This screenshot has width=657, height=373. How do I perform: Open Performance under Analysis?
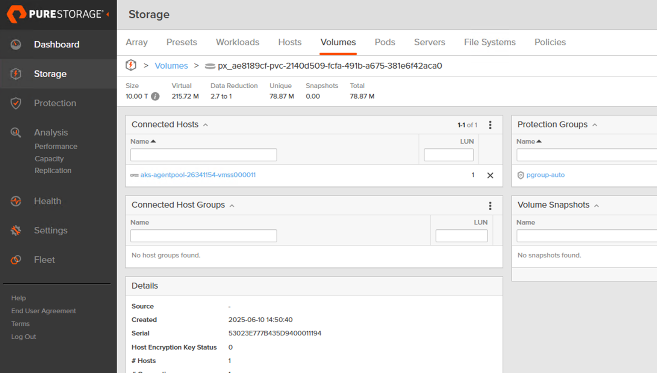tap(56, 146)
